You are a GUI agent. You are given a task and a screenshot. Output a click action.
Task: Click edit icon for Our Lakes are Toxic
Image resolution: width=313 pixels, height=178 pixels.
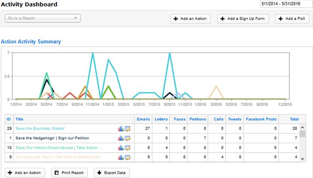coord(127,157)
